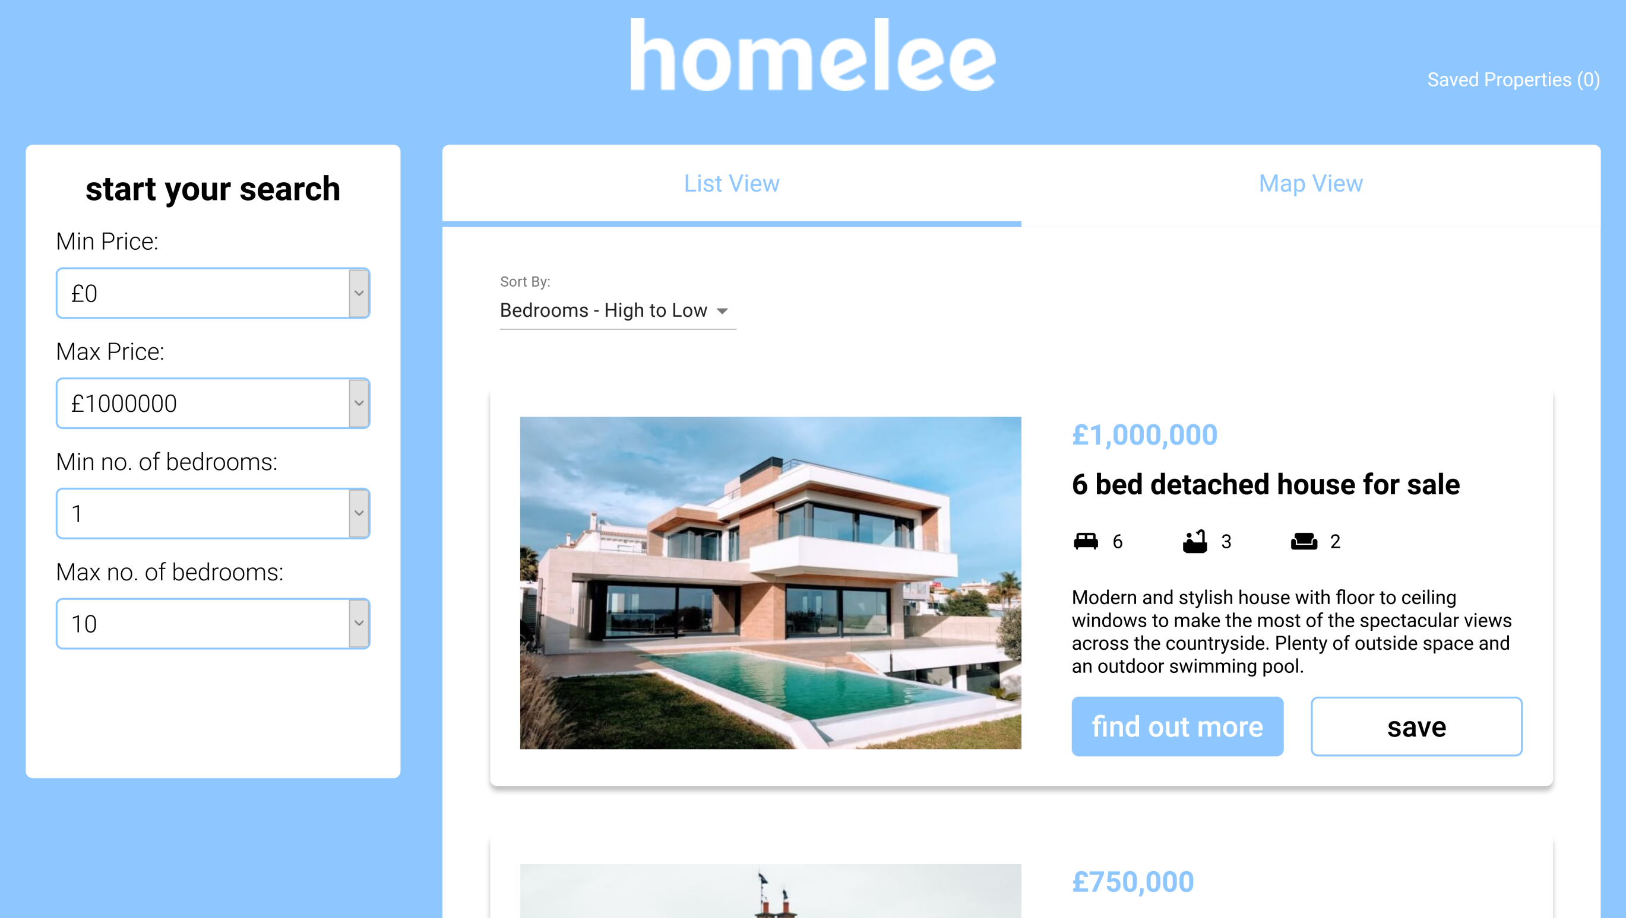Click the bathroom icon on listing
Image resolution: width=1626 pixels, height=918 pixels.
(x=1192, y=542)
